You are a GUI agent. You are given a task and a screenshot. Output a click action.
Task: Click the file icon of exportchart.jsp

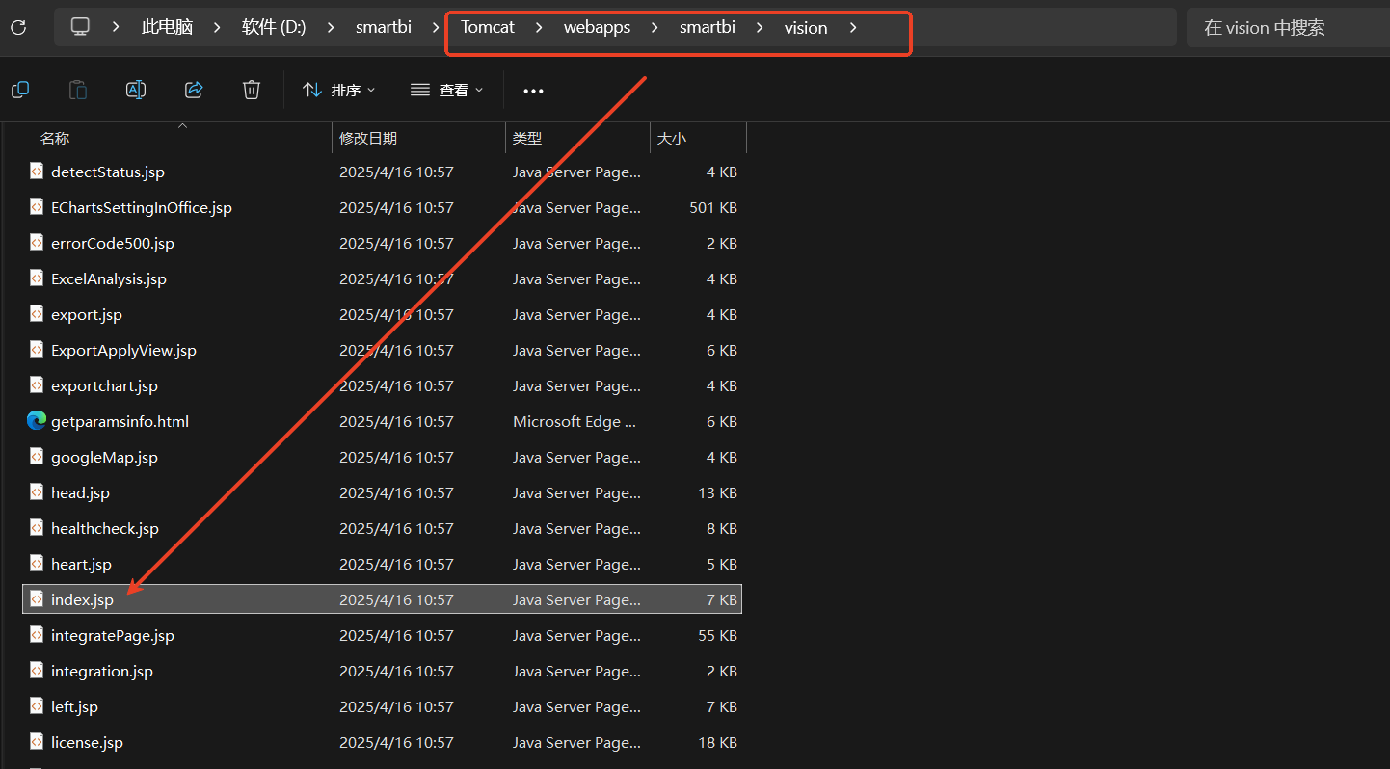coord(37,385)
